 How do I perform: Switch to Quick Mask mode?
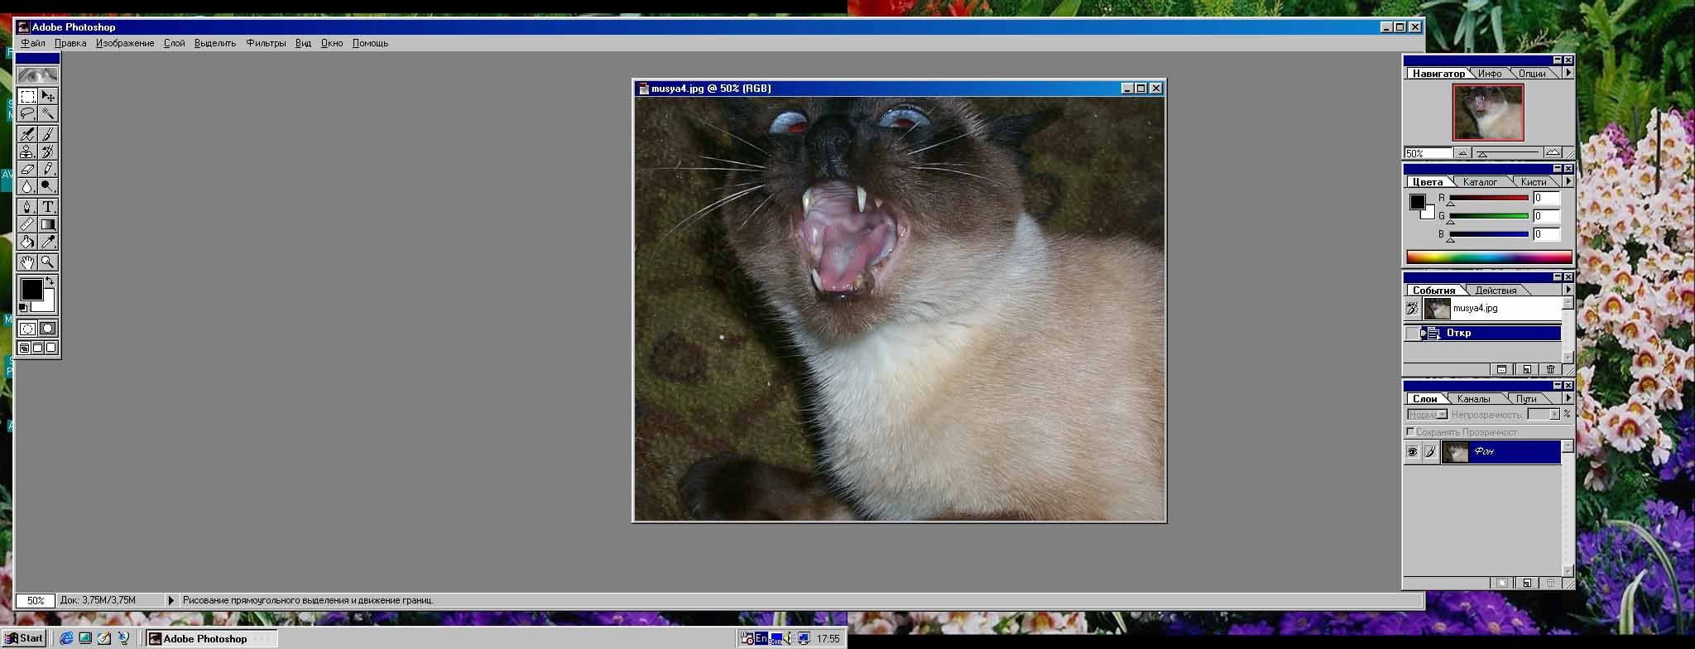[x=48, y=329]
